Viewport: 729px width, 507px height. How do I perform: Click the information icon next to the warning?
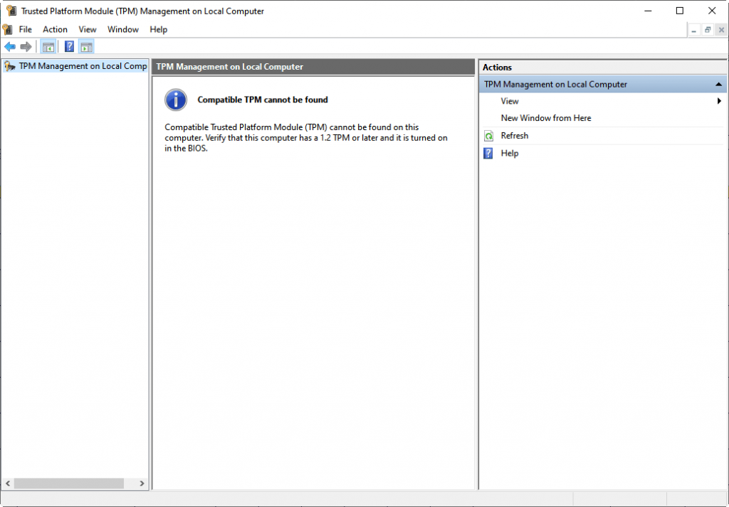[x=175, y=100]
